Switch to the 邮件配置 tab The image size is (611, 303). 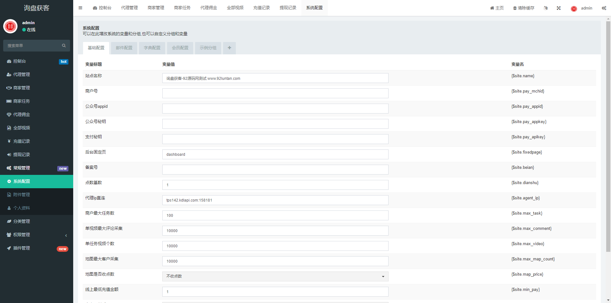[124, 48]
